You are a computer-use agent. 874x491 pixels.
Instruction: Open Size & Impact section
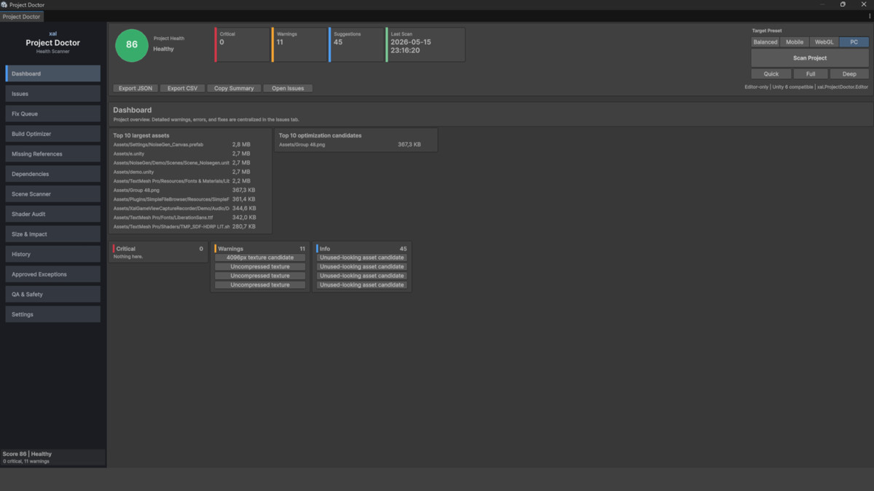click(x=53, y=234)
